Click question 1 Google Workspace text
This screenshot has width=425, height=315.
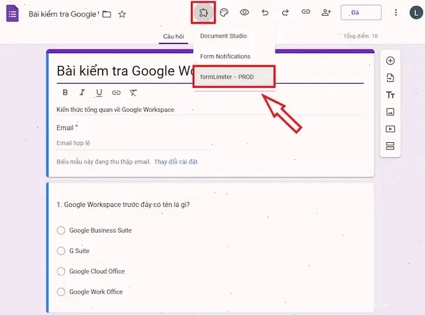point(123,205)
